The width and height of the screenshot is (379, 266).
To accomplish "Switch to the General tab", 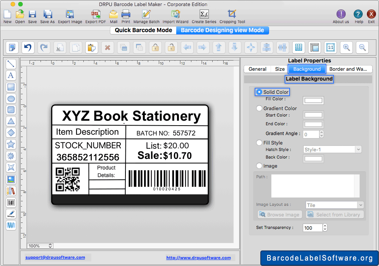I will [x=257, y=69].
